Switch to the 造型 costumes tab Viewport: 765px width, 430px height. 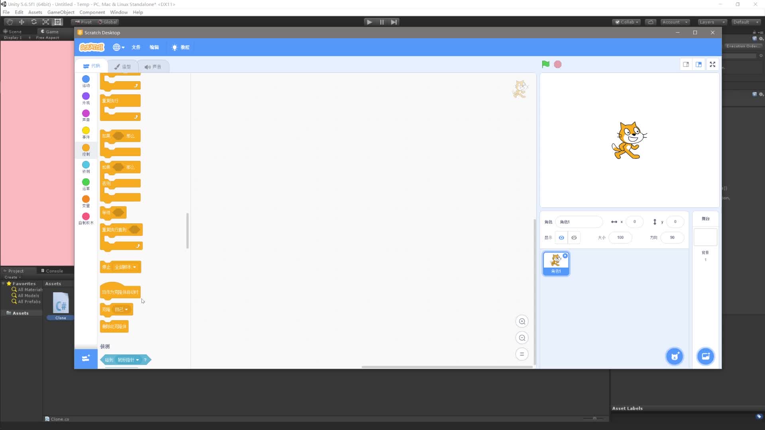point(123,66)
